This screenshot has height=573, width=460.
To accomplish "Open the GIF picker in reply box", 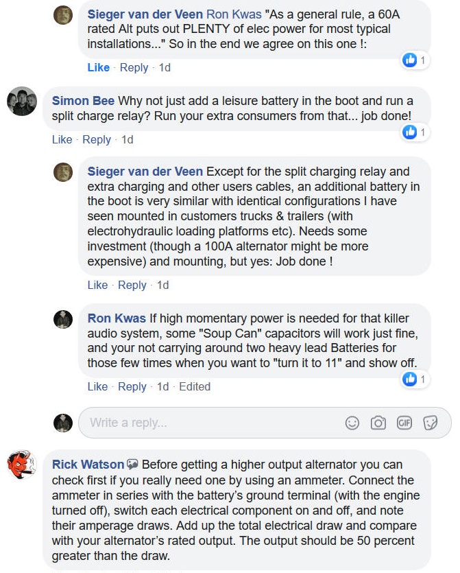I will tap(404, 423).
